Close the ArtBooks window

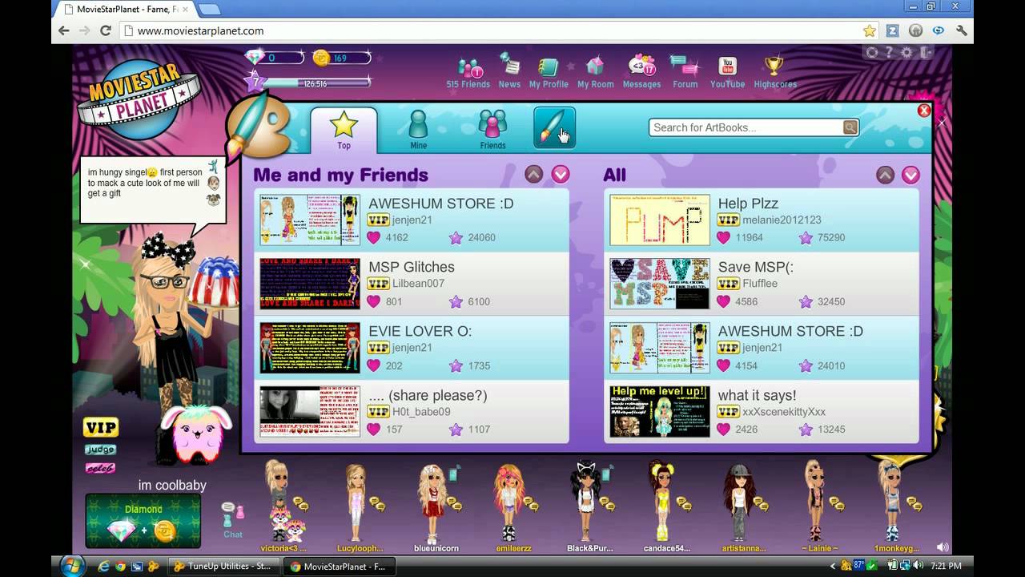pos(923,111)
